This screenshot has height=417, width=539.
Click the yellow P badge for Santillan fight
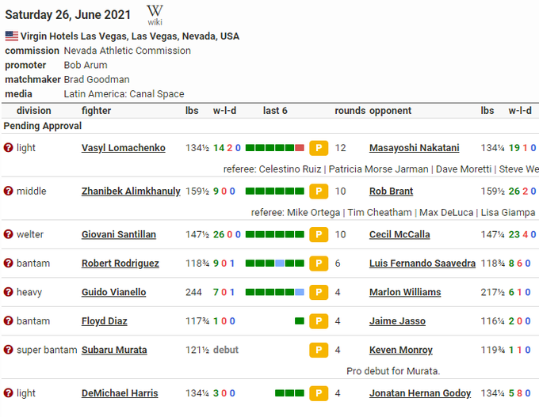tap(319, 235)
